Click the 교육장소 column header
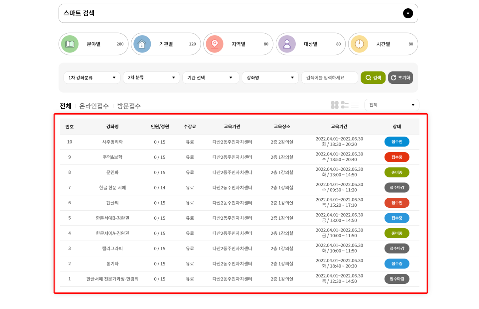Viewport: 479px width, 309px height. 282,127
